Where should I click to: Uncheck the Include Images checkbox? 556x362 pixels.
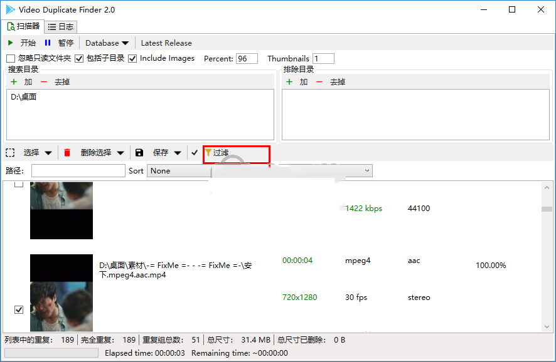click(132, 58)
